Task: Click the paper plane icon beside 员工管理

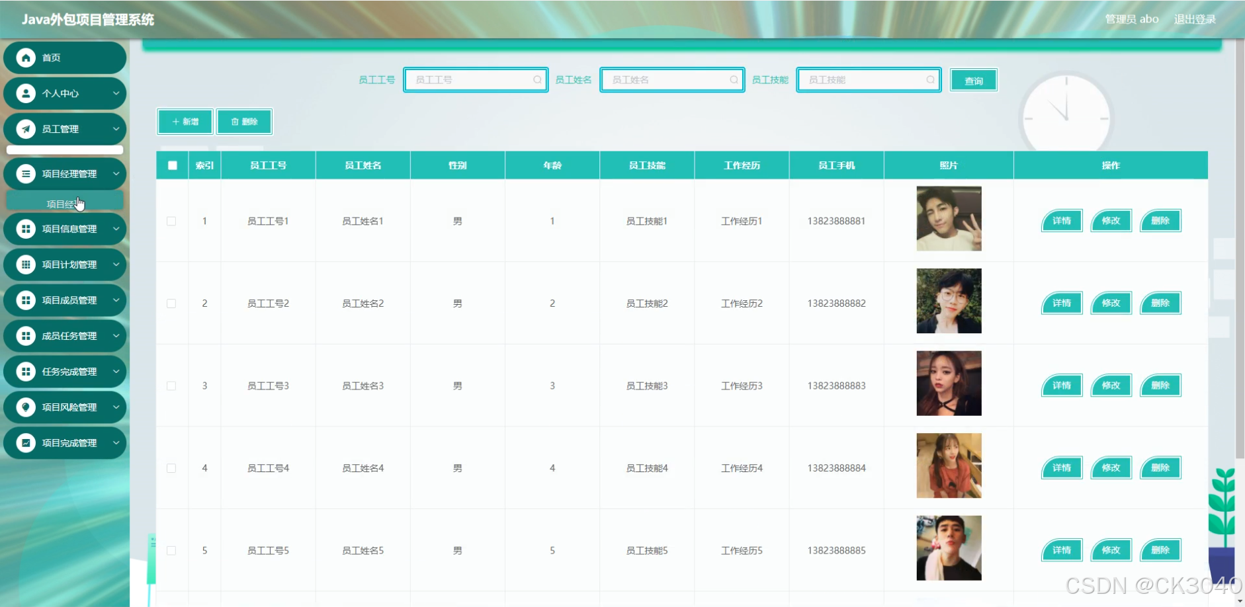Action: point(26,130)
